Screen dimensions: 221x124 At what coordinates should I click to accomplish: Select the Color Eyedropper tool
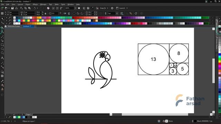[2, 81]
